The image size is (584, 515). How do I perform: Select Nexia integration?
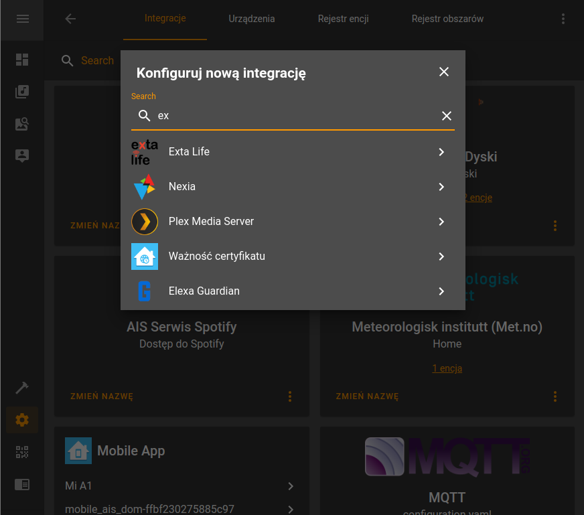293,187
